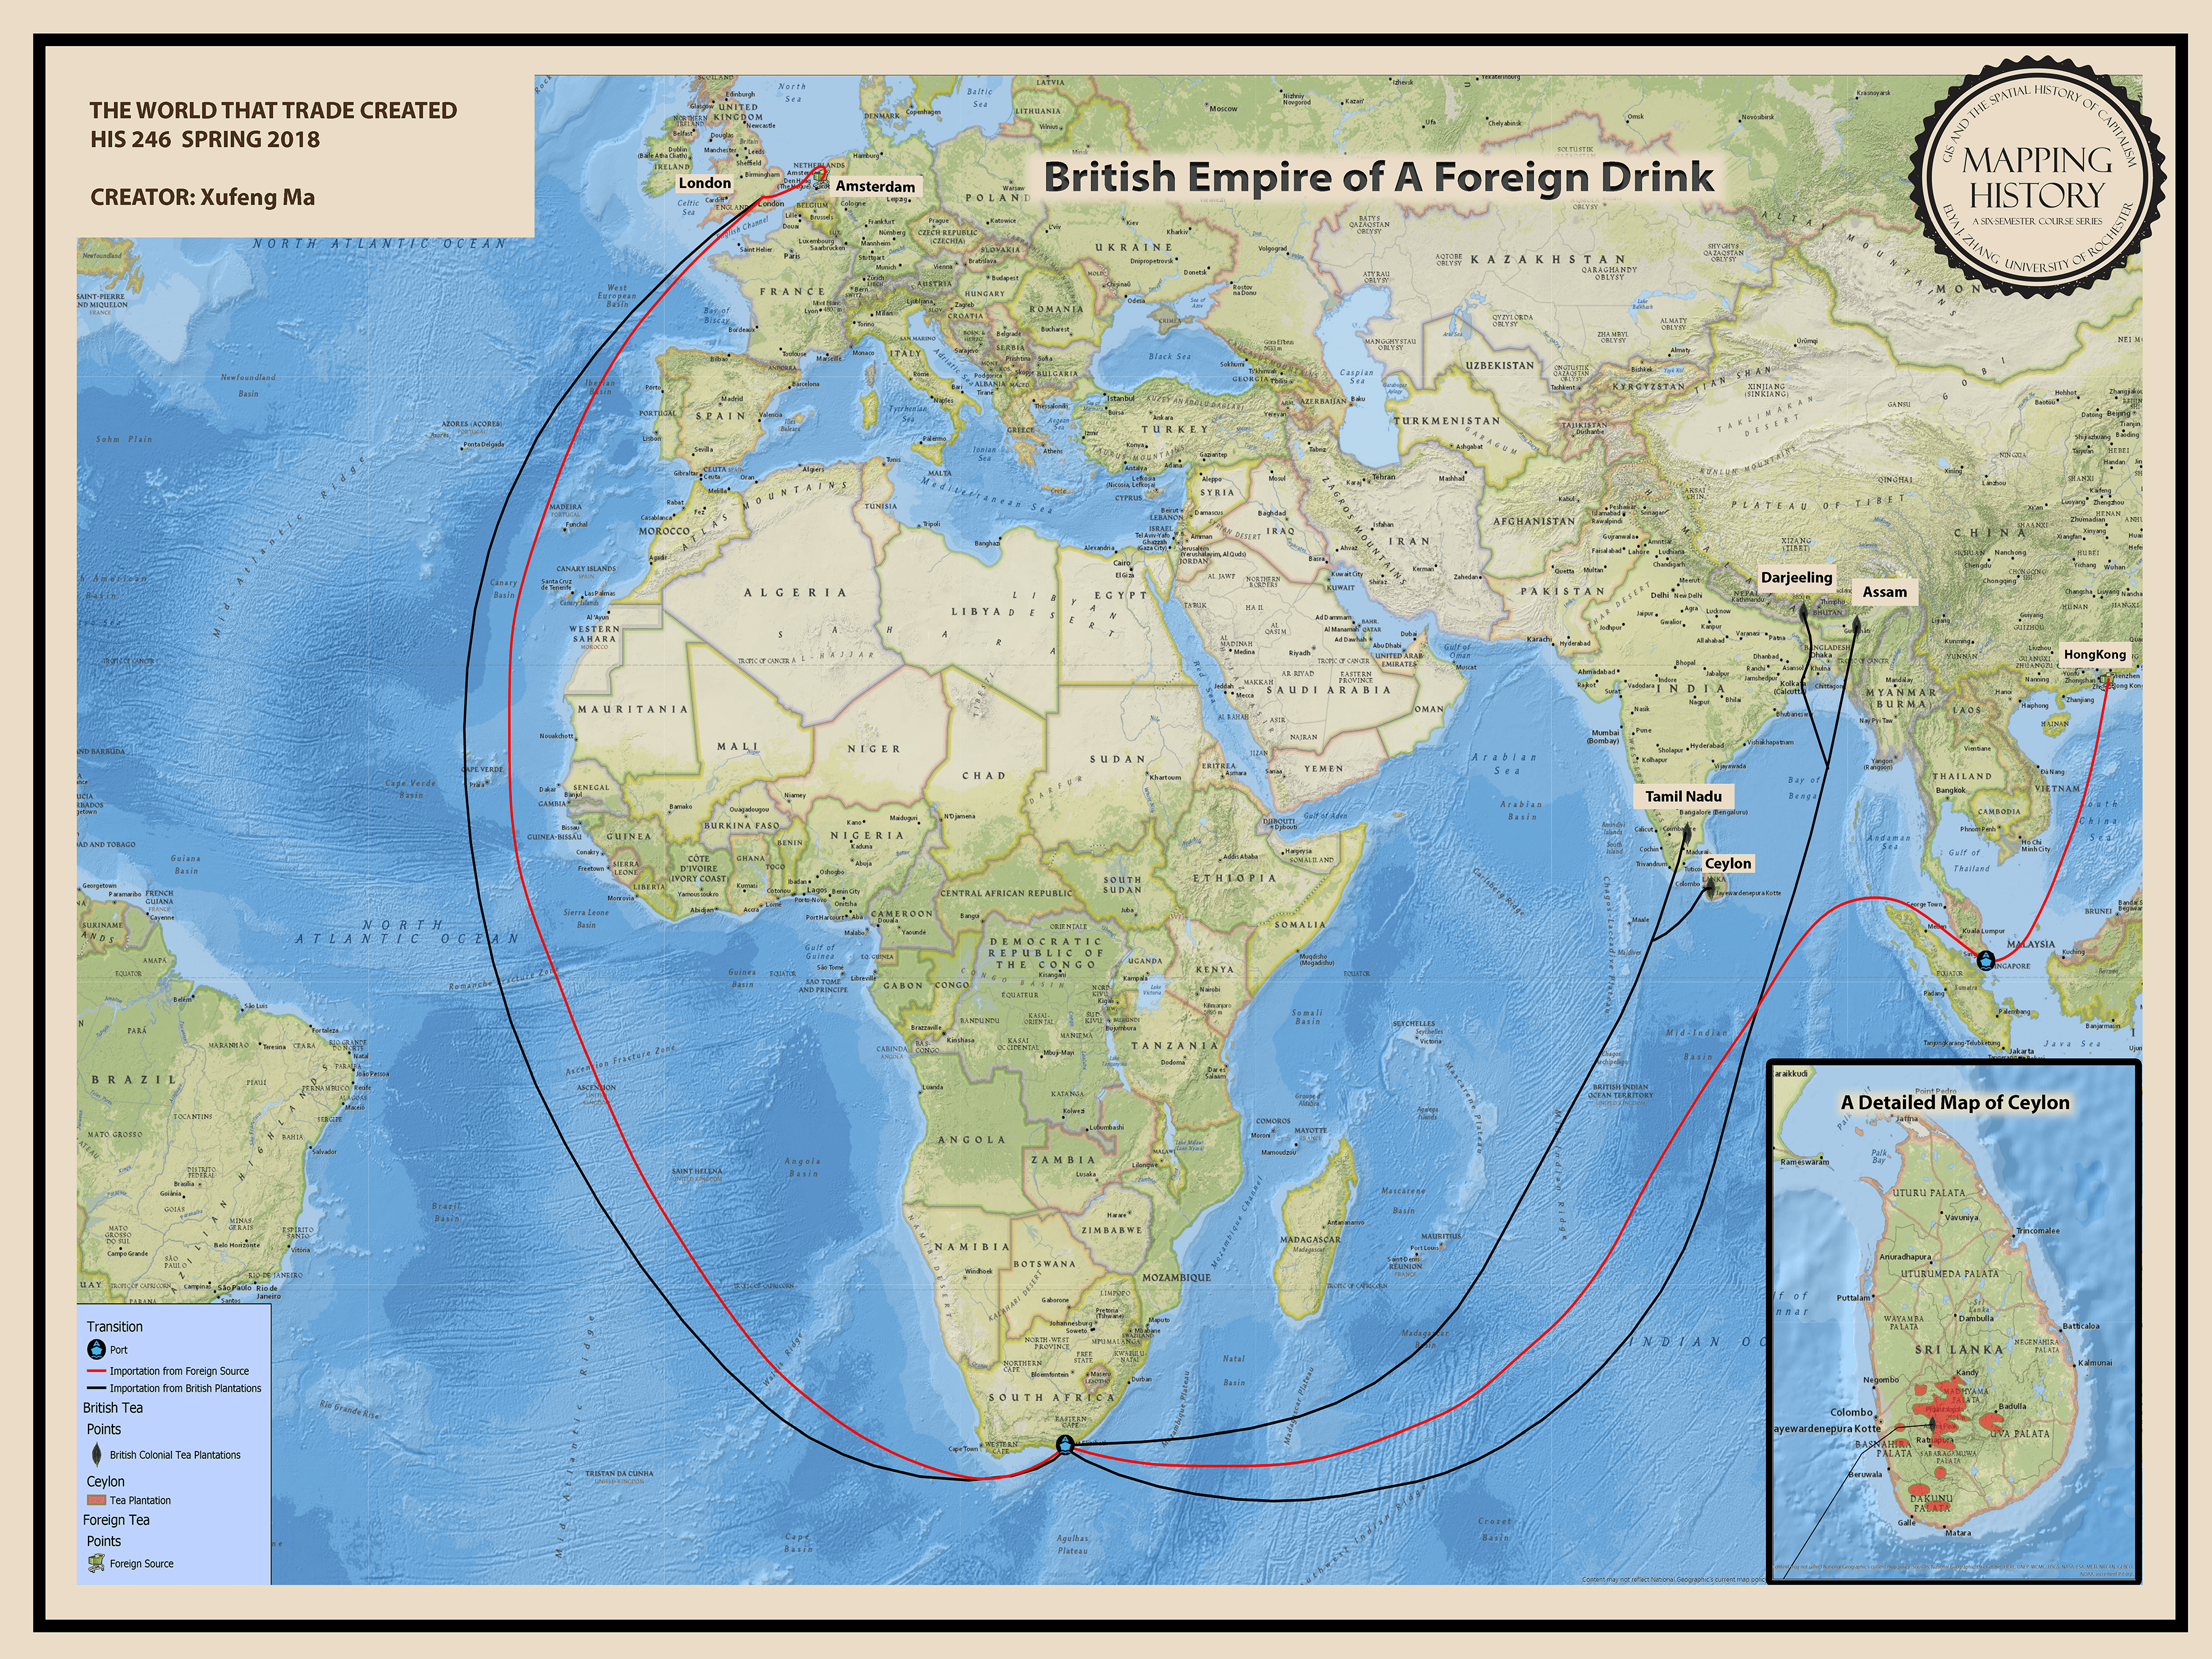Screen dimensions: 2212x1659
Task: Click the legend heading 'British Tea'
Action: (x=113, y=1407)
